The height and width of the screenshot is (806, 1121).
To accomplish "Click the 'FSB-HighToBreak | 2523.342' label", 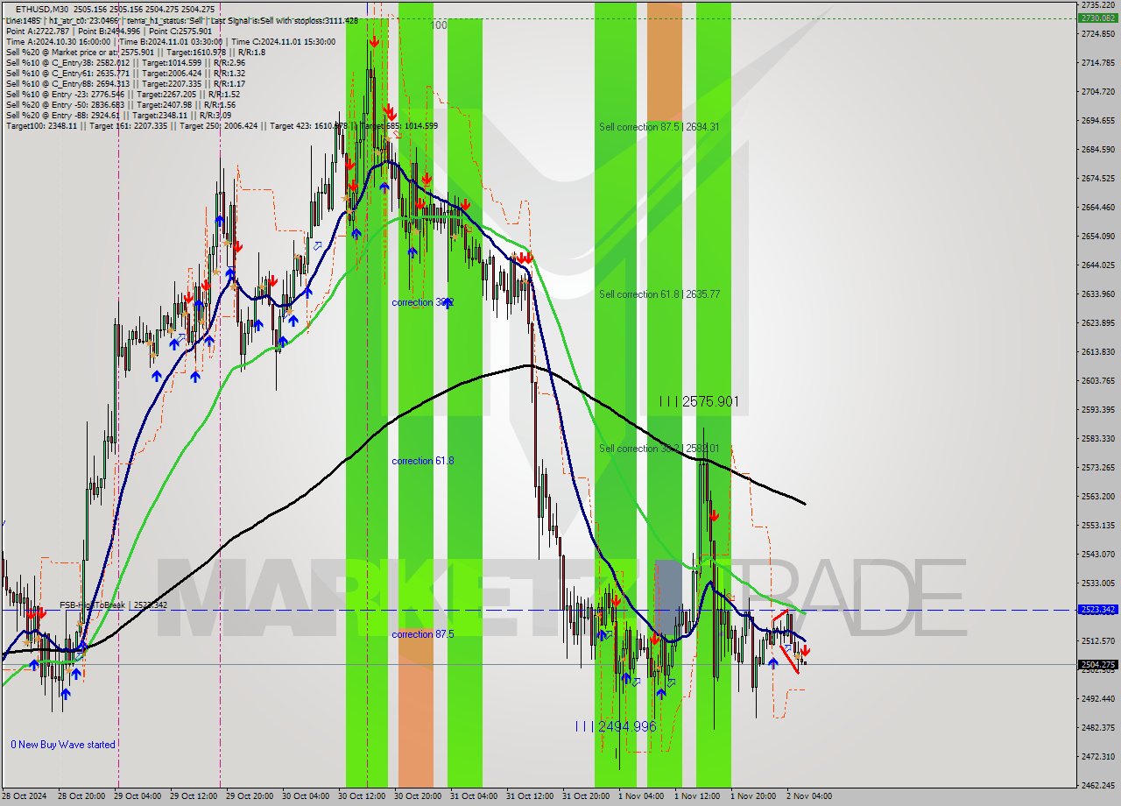I will (113, 604).
